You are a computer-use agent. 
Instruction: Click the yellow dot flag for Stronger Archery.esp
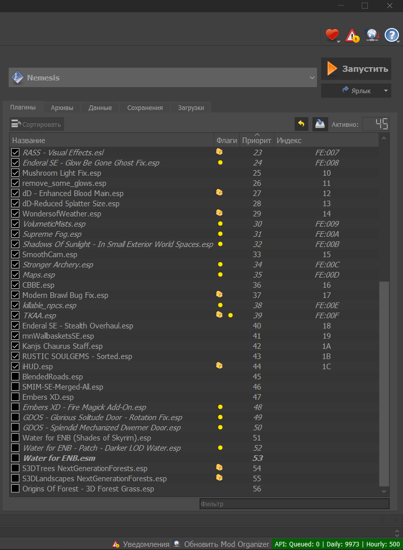pos(220,264)
